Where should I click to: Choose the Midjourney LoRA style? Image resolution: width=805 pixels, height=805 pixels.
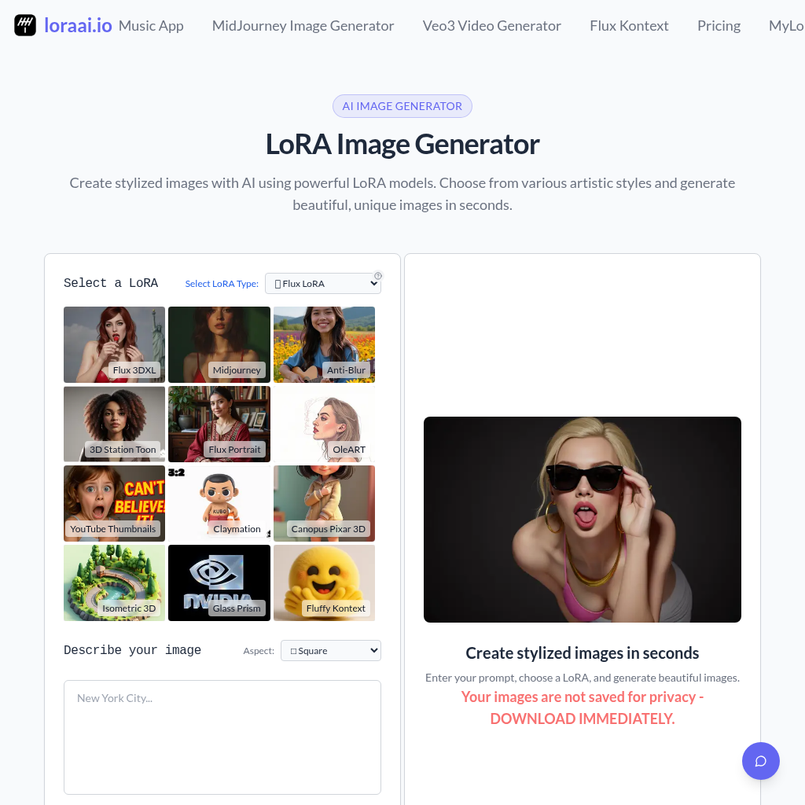[x=219, y=344]
